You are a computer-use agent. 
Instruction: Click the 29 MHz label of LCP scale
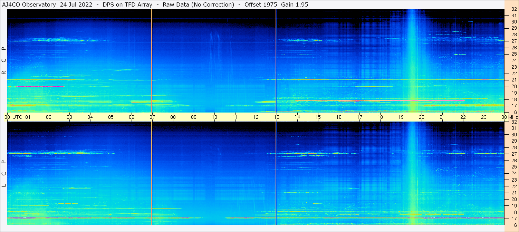514,141
